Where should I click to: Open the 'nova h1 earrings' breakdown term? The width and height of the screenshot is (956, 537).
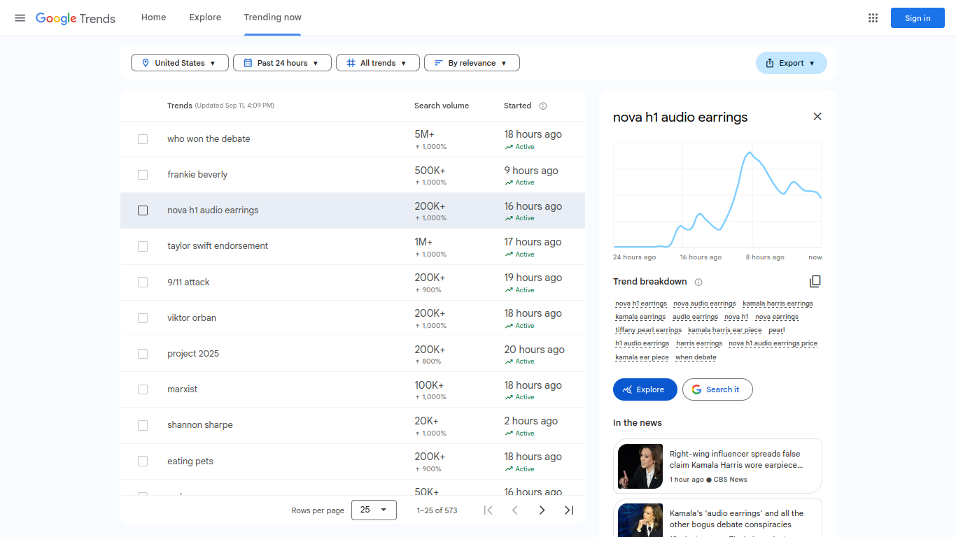641,303
